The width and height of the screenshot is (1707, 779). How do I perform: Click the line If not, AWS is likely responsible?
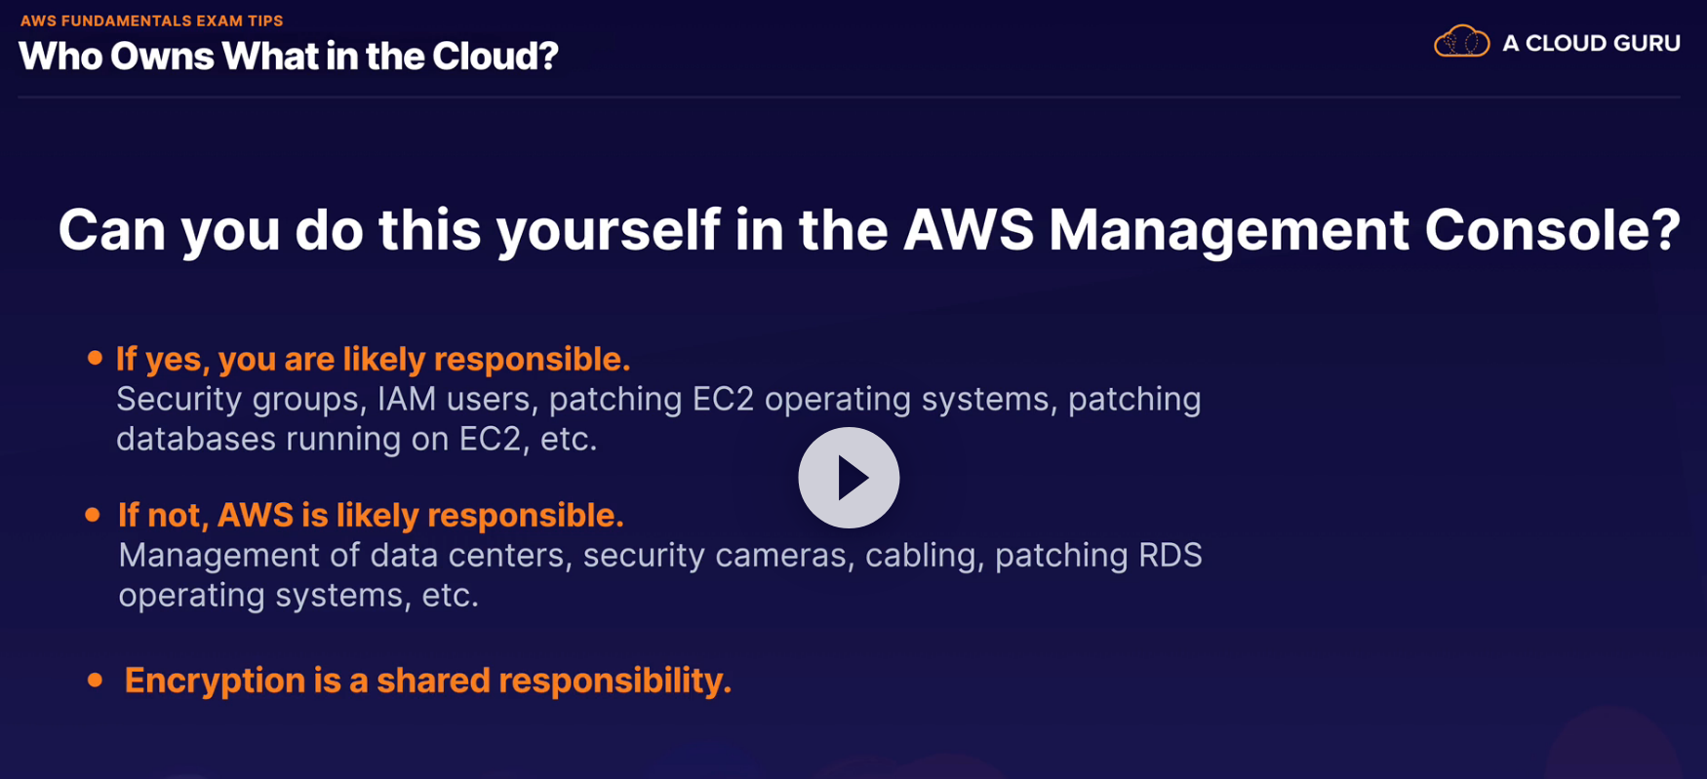(371, 515)
